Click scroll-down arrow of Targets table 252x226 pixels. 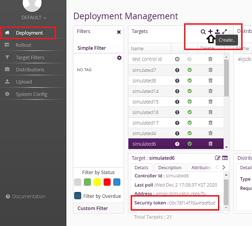pyautogui.click(x=227, y=147)
